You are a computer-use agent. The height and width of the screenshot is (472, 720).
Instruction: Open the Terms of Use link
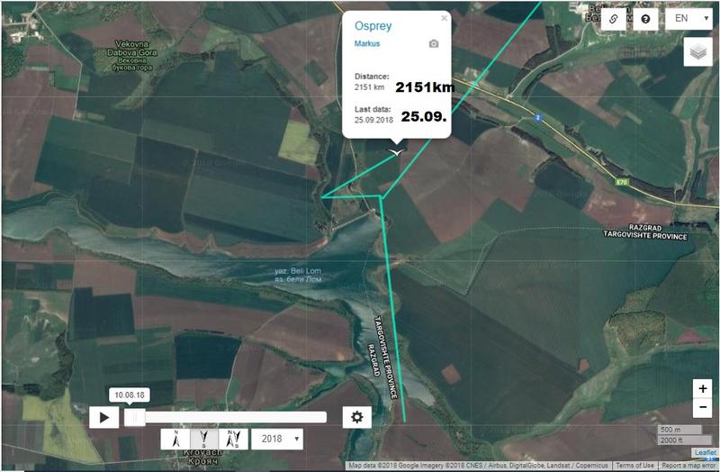click(634, 466)
